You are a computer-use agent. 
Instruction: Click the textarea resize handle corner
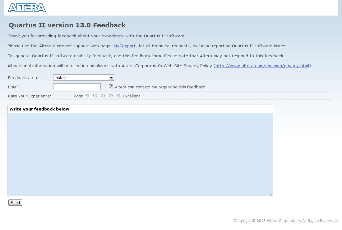coord(271,195)
